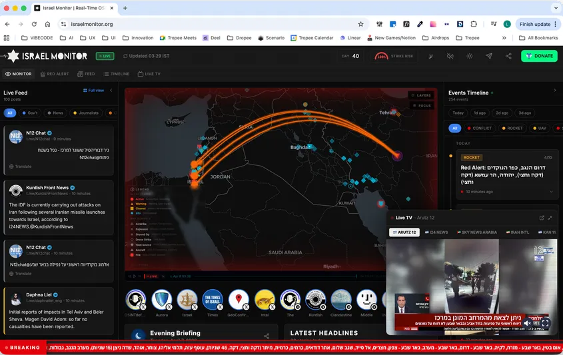Select the All filter in Events Timeline
Viewport: 563px width, 355px height.
click(454, 128)
